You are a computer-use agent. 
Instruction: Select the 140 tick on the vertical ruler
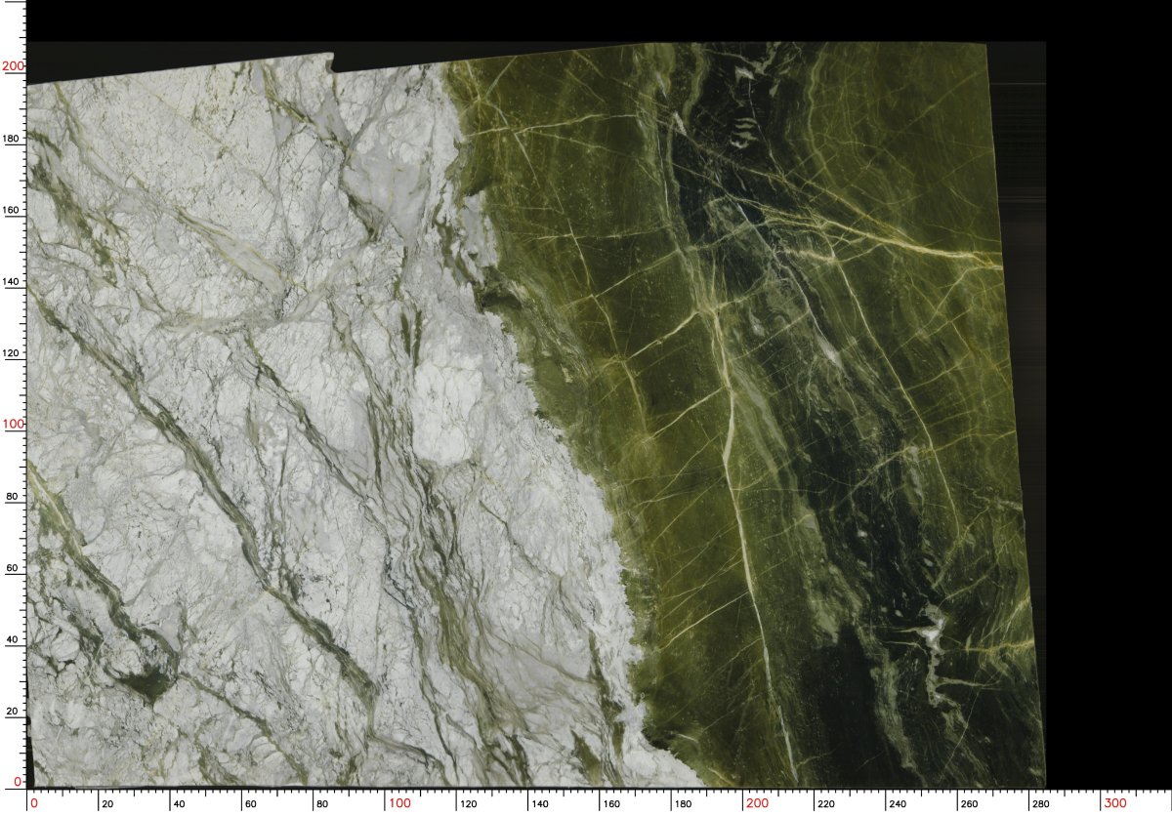13,281
